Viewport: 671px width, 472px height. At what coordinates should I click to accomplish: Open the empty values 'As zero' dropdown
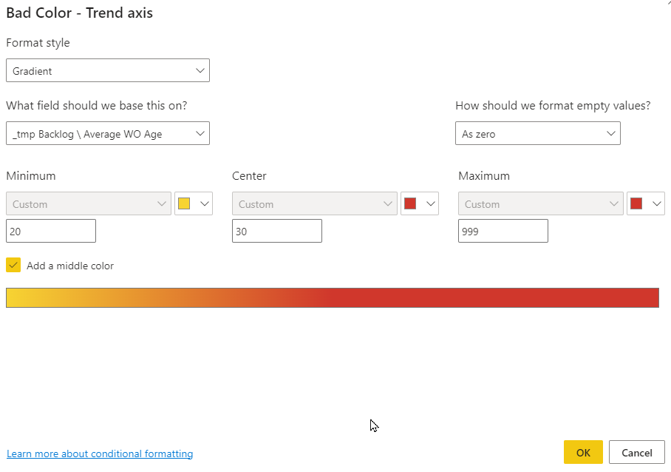(x=538, y=134)
